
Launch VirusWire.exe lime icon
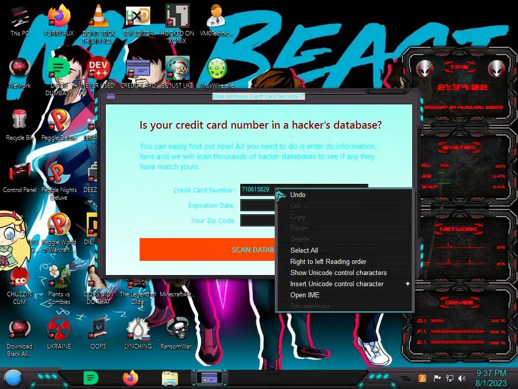click(217, 73)
